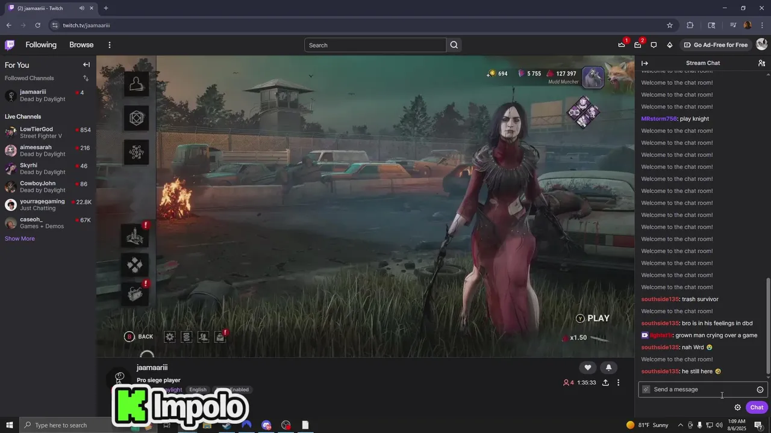Open the stream more options dots
Screen dimensions: 771x433
click(x=618, y=382)
